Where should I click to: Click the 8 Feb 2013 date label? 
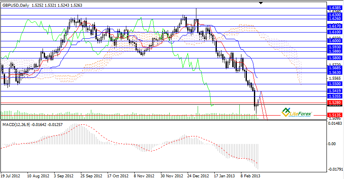(250, 176)
